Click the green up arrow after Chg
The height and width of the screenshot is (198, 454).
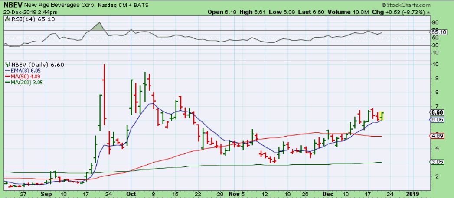(x=428, y=13)
